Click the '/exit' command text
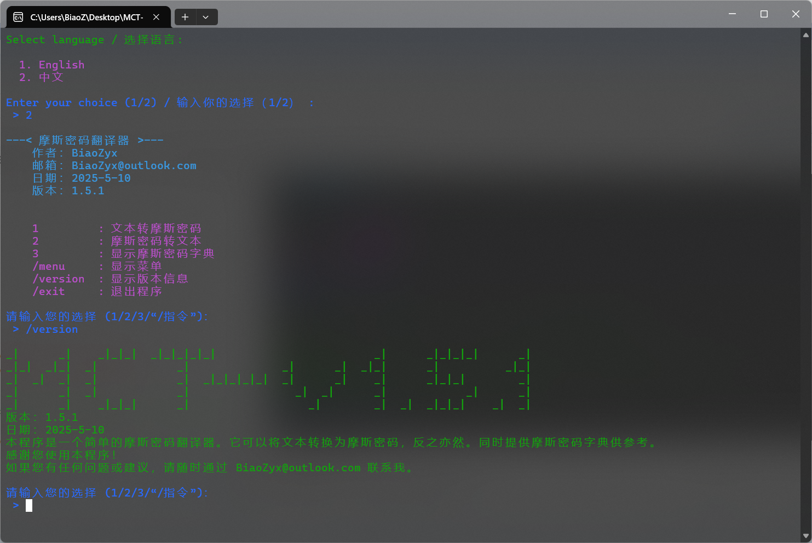Image resolution: width=812 pixels, height=543 pixels. point(49,292)
